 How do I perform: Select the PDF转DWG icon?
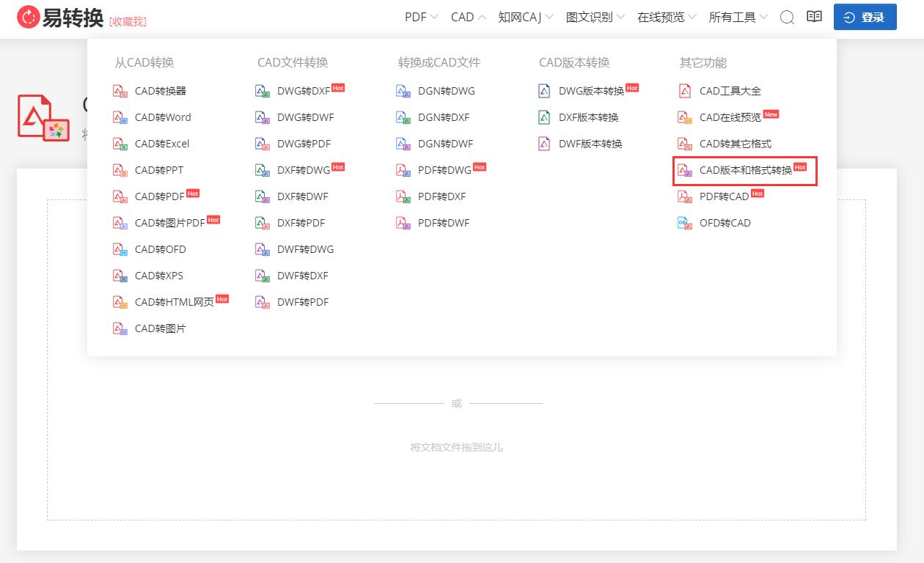(x=403, y=170)
